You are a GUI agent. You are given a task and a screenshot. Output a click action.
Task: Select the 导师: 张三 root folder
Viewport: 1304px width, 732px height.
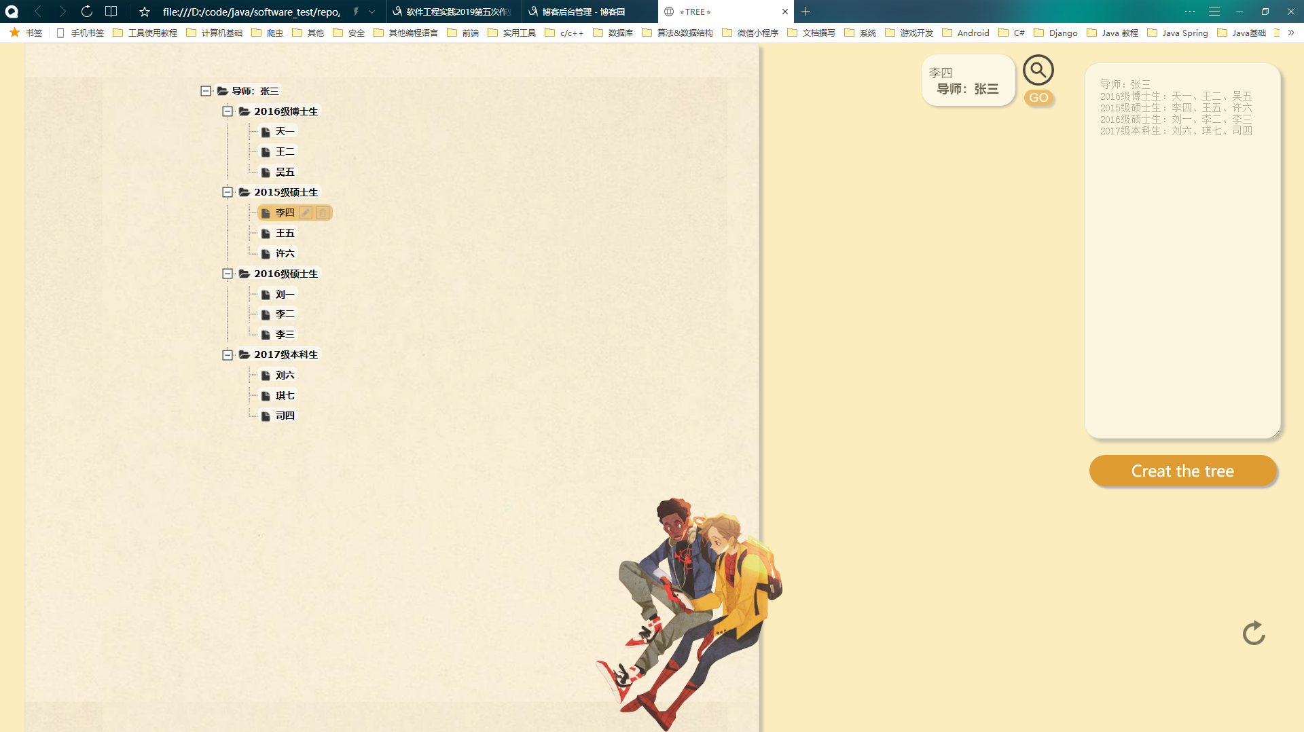point(249,91)
